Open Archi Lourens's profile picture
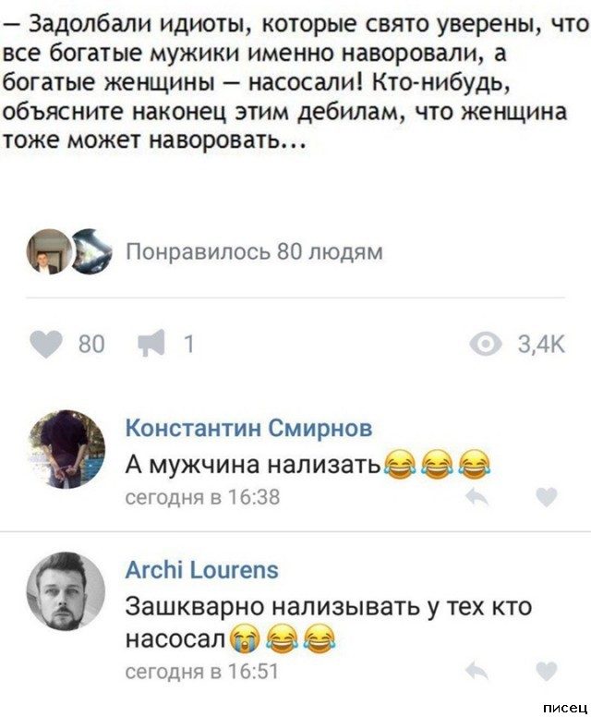Image resolution: width=591 pixels, height=717 pixels. 66,591
